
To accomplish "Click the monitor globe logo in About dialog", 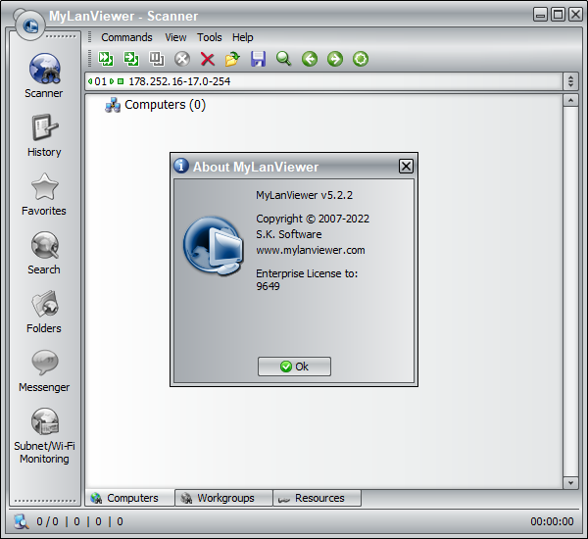I will pyautogui.click(x=213, y=246).
